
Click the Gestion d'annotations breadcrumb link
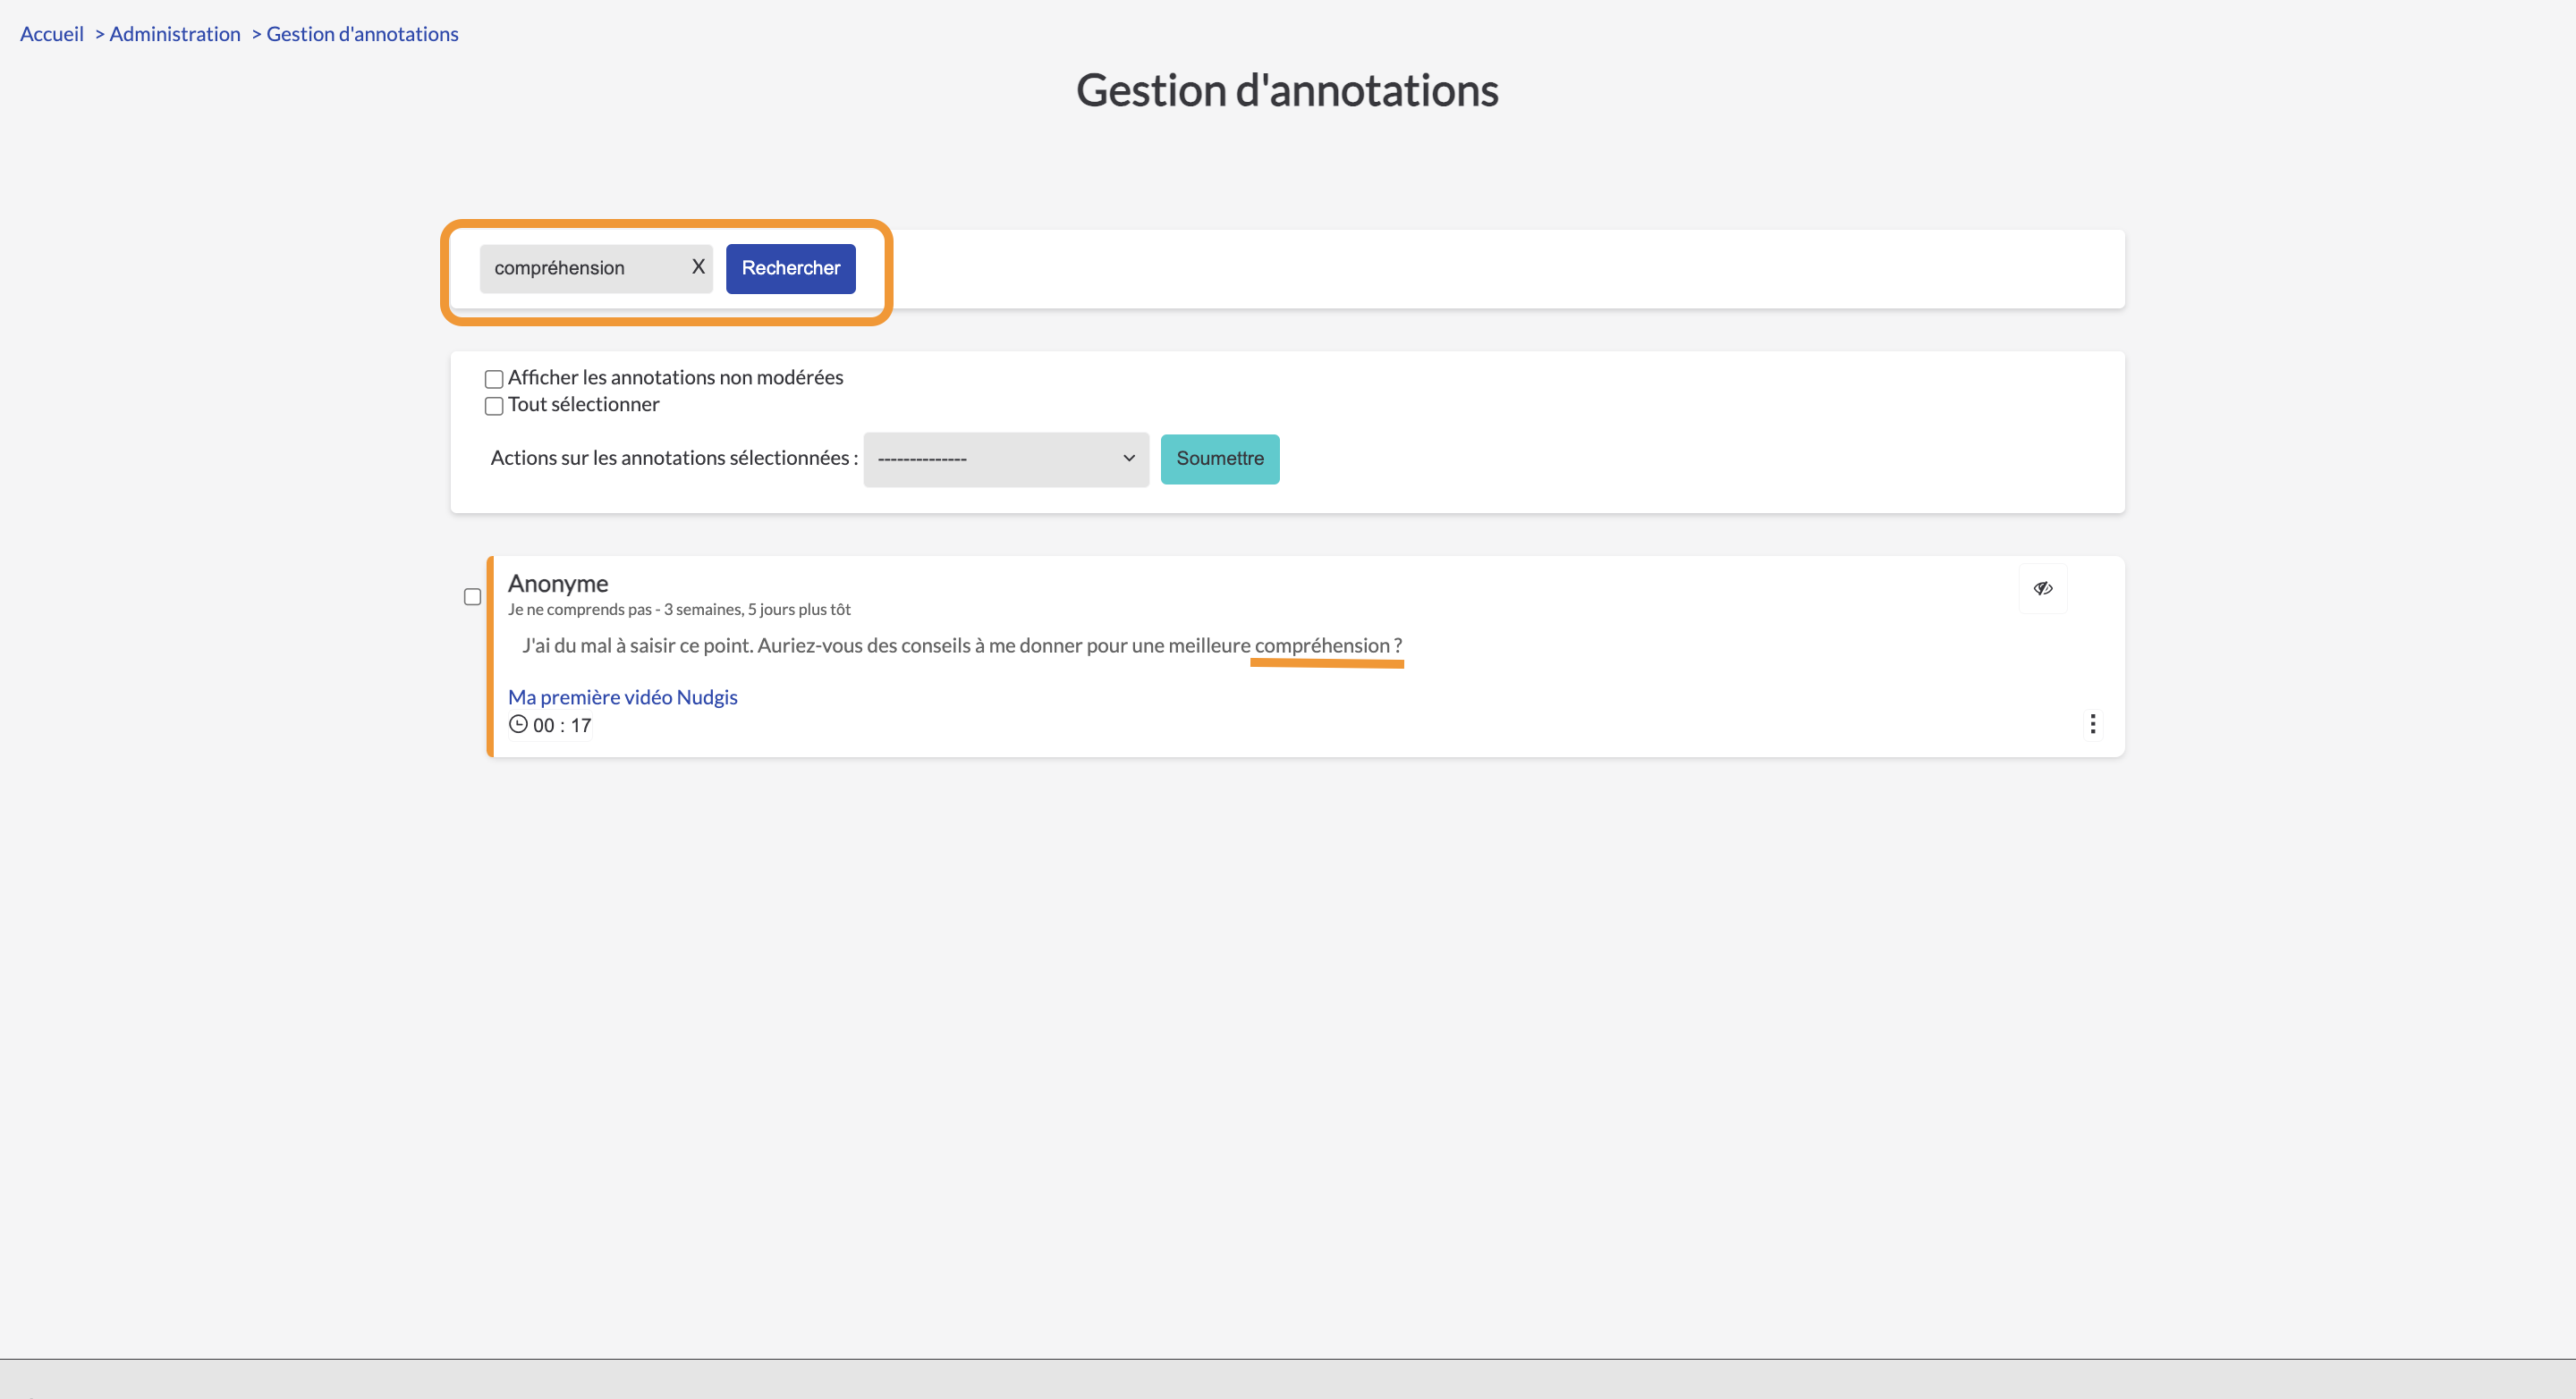point(362,34)
